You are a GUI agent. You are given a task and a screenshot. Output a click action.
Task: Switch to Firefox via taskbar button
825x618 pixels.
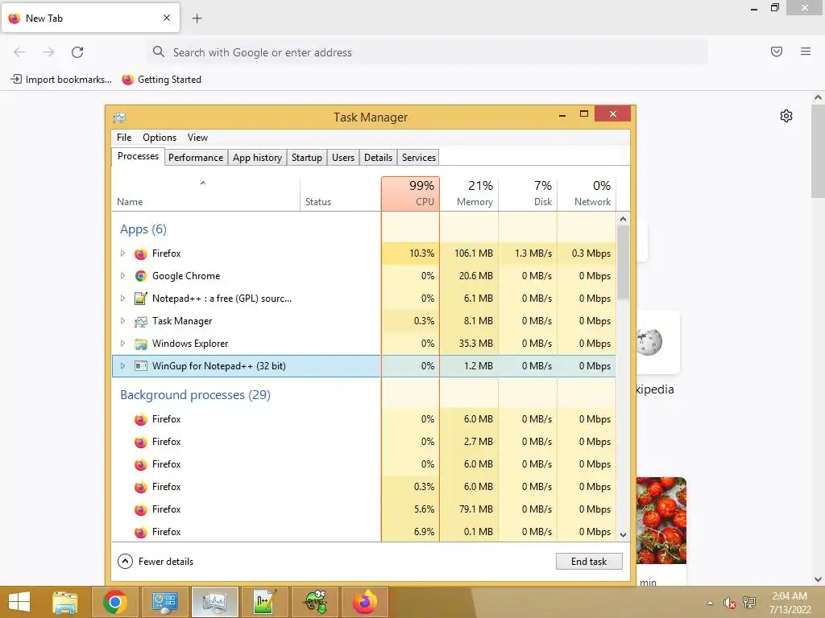365,602
